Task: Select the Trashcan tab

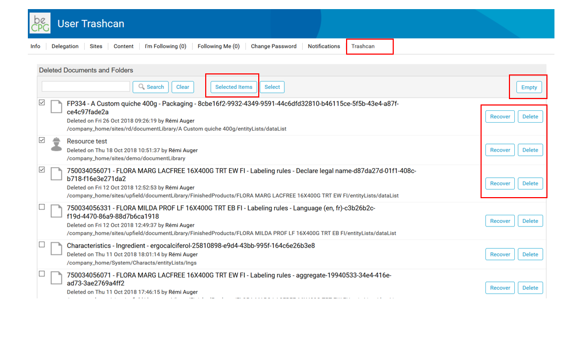Action: pyautogui.click(x=363, y=46)
